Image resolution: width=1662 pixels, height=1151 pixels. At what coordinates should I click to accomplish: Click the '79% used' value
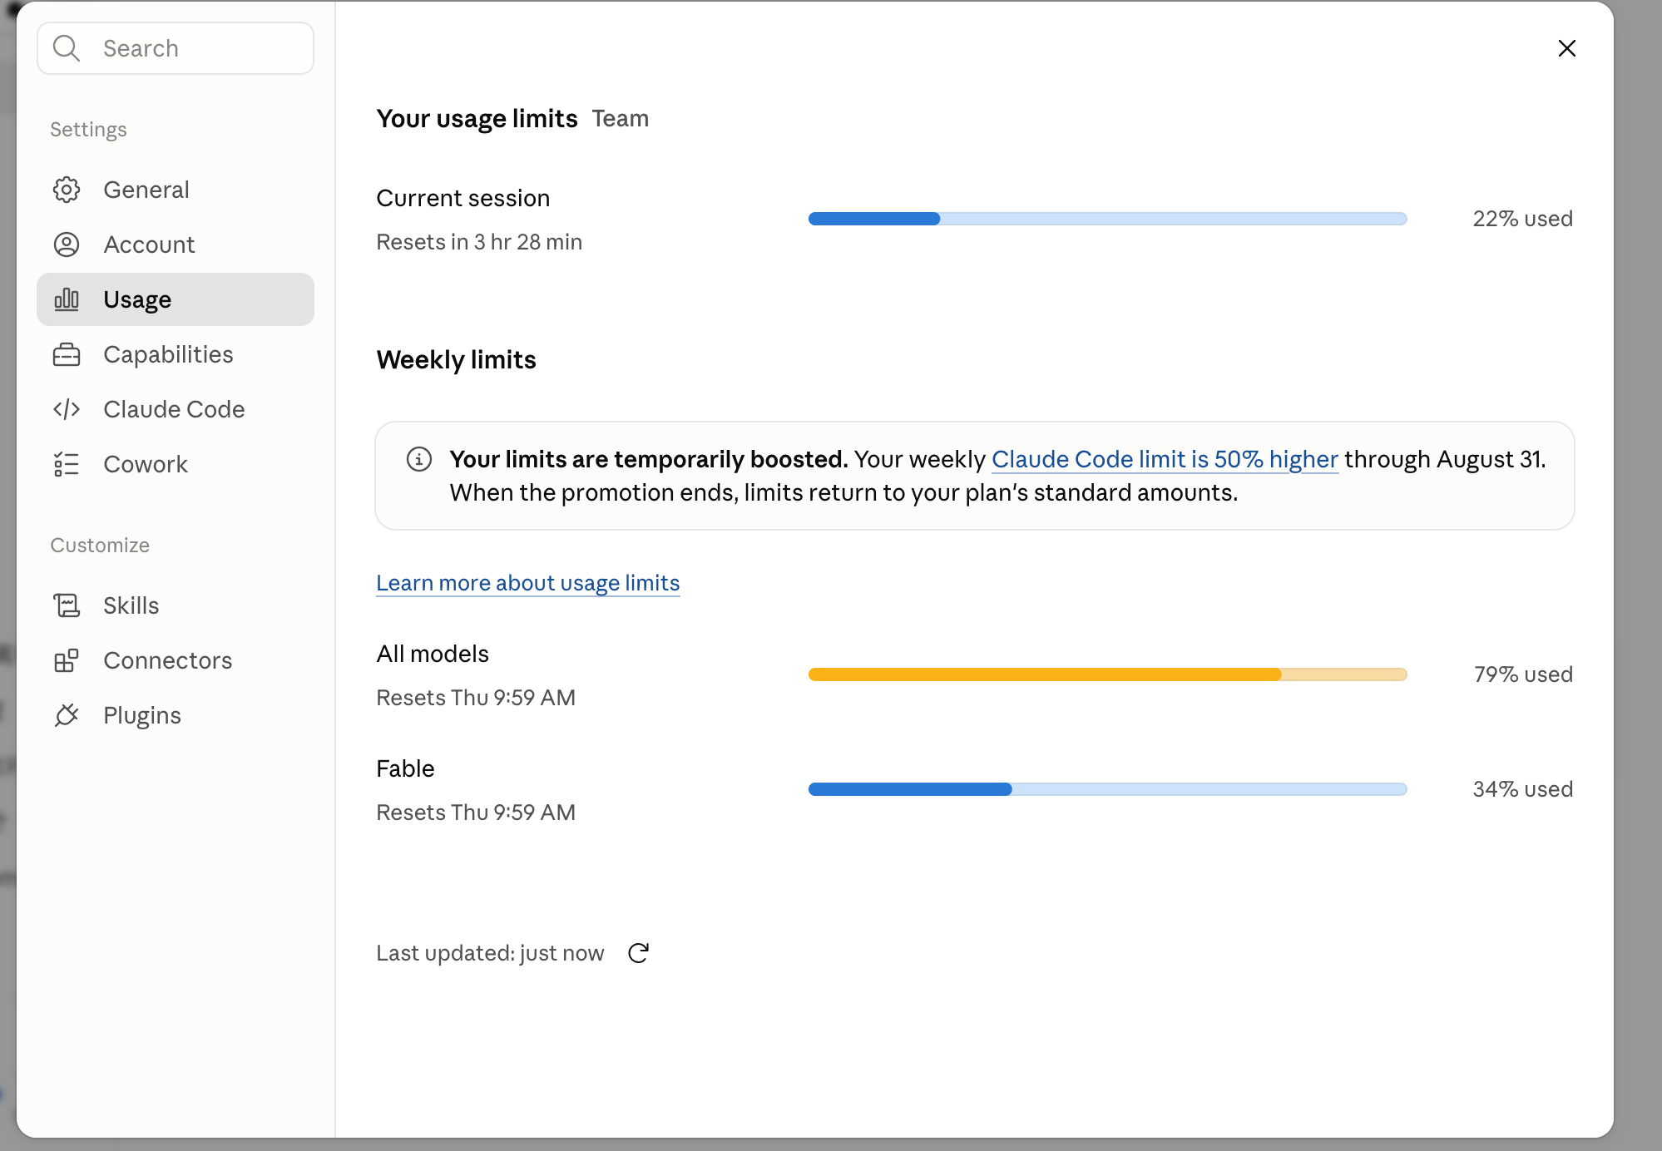point(1523,674)
